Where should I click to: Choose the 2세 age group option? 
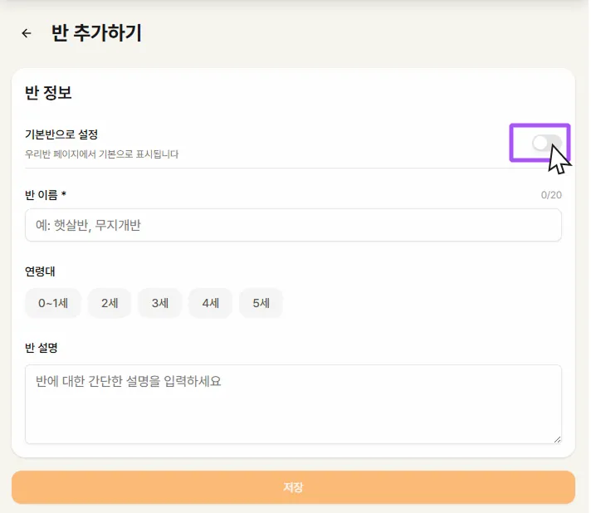tap(110, 303)
